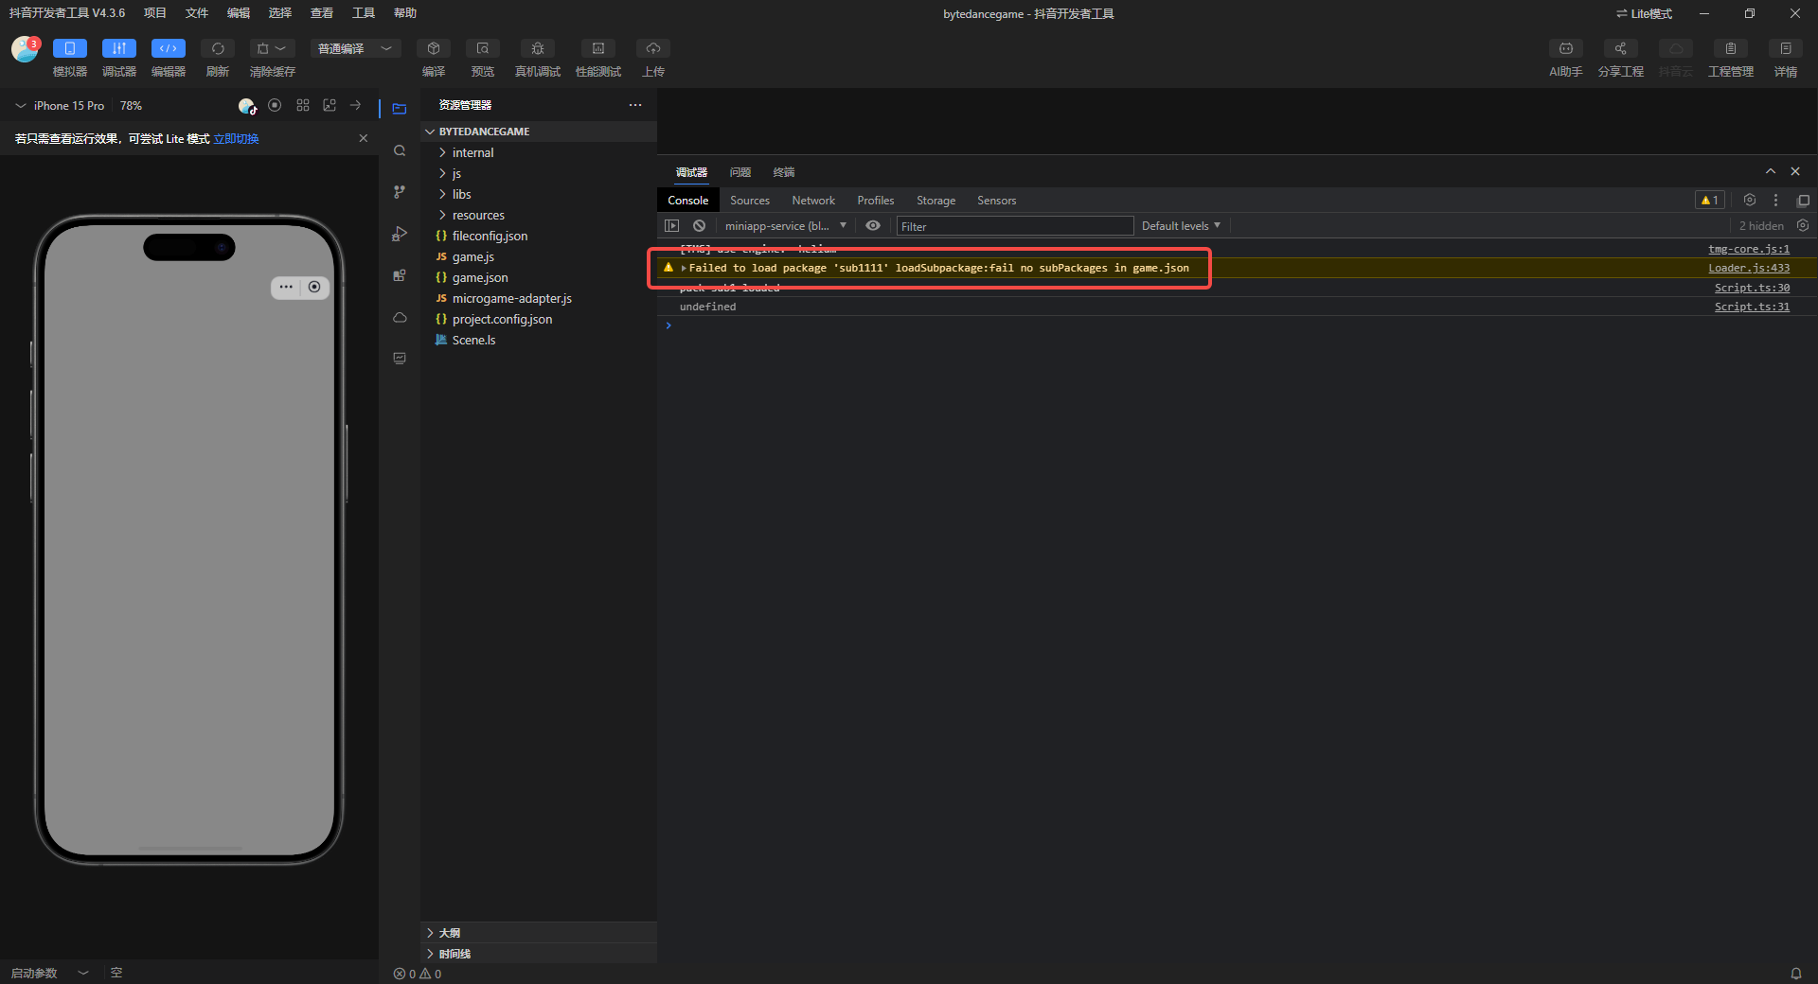Image resolution: width=1818 pixels, height=984 pixels.
Task: Toggle the live expression eye icon
Action: [873, 226]
